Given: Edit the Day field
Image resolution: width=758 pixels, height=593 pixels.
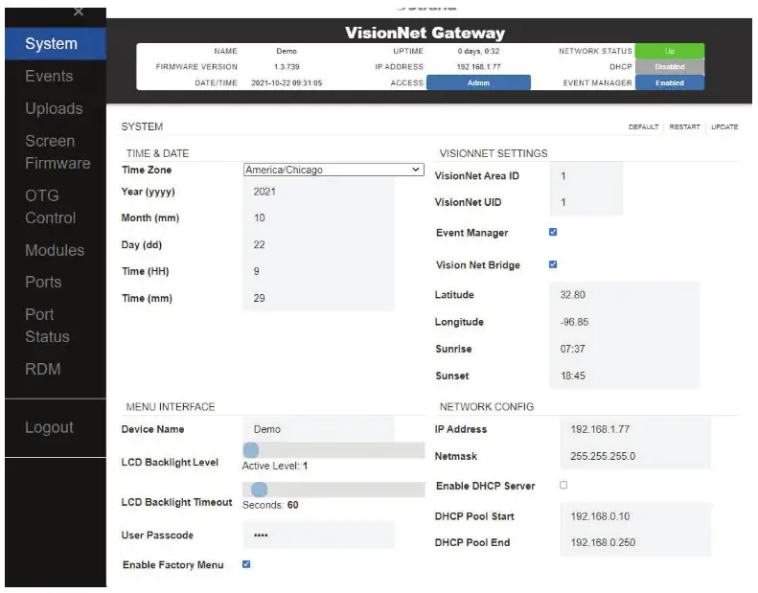Looking at the screenshot, I should pyautogui.click(x=318, y=244).
